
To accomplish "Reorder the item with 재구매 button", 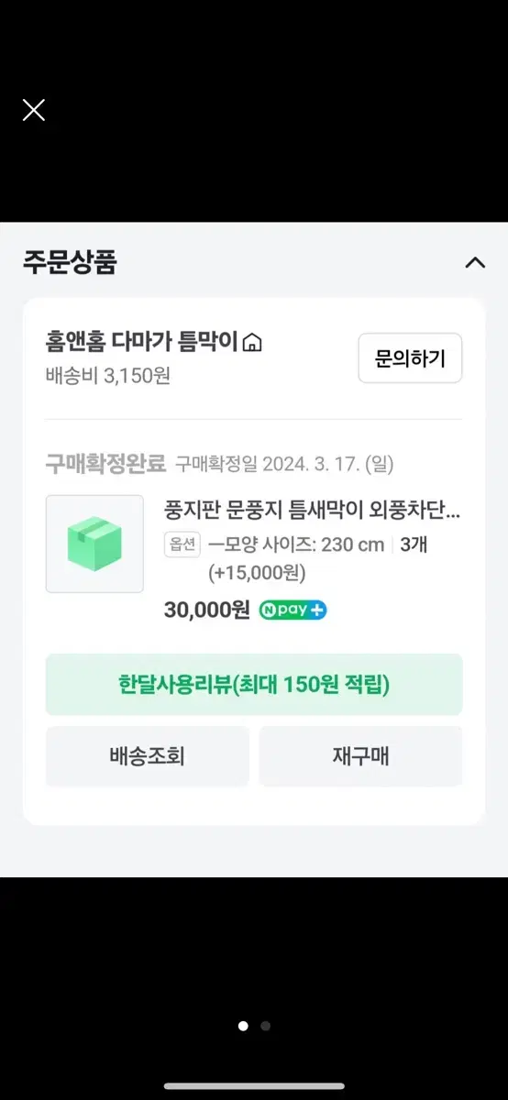I will click(x=360, y=756).
